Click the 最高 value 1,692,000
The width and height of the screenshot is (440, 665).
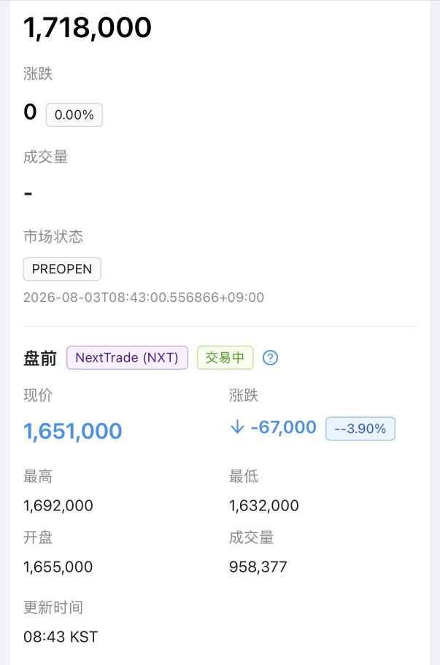(x=58, y=505)
